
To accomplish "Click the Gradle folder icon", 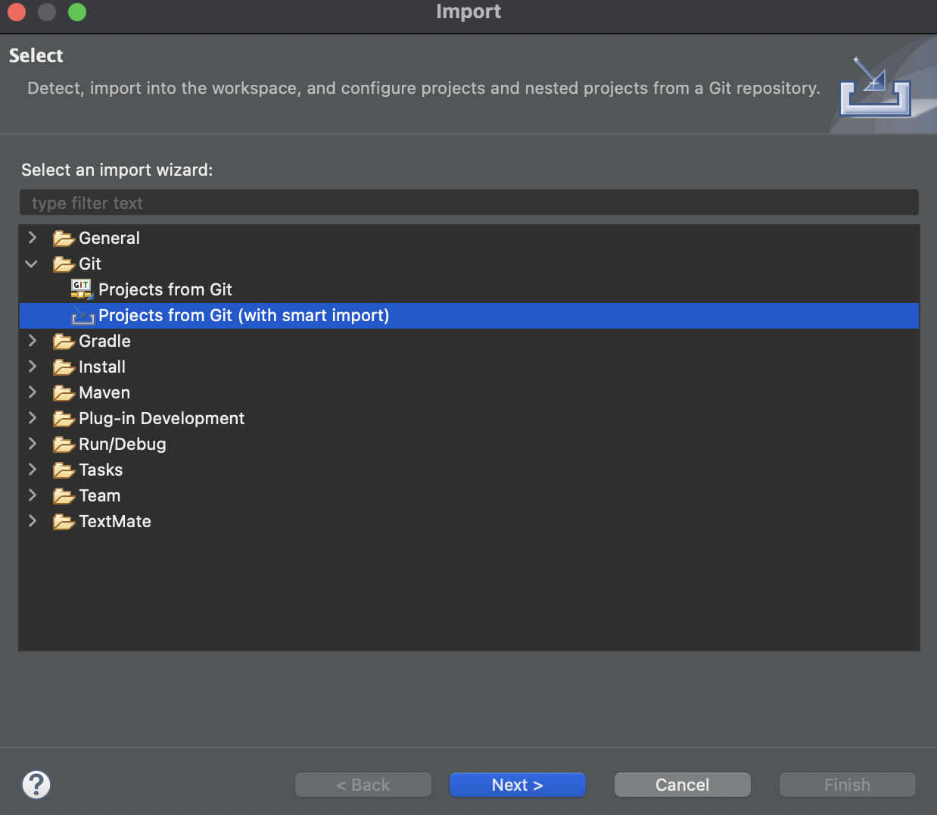I will [x=64, y=342].
